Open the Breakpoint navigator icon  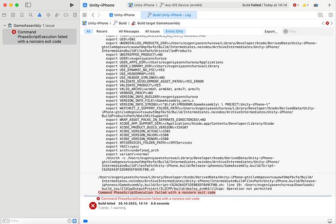click(x=66, y=15)
